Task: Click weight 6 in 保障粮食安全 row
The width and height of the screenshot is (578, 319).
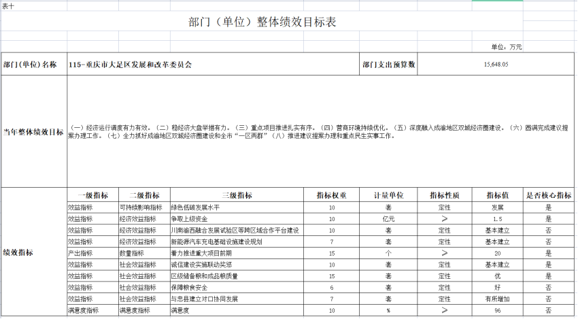Action: pos(332,288)
